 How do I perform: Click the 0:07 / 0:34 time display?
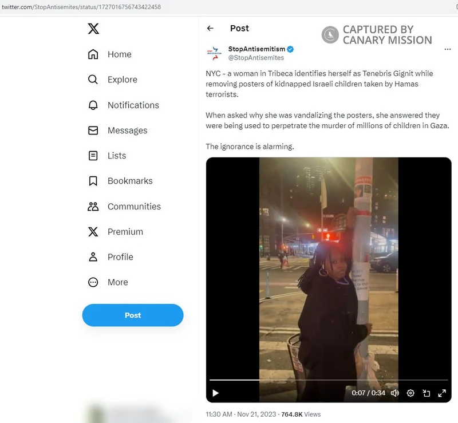(x=368, y=393)
